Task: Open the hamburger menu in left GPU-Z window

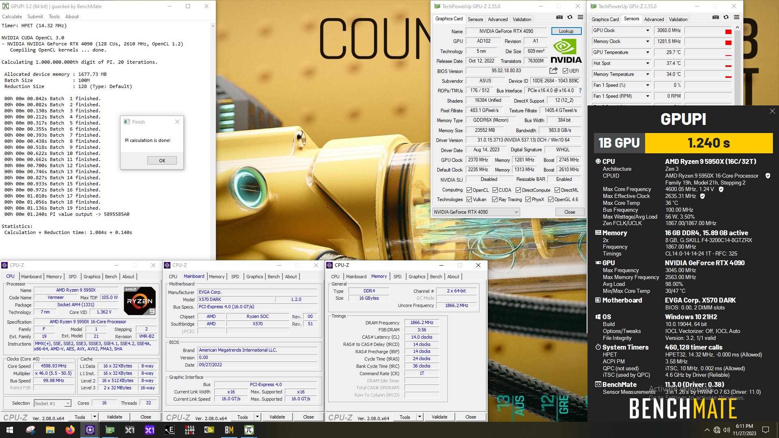Action: coord(581,17)
